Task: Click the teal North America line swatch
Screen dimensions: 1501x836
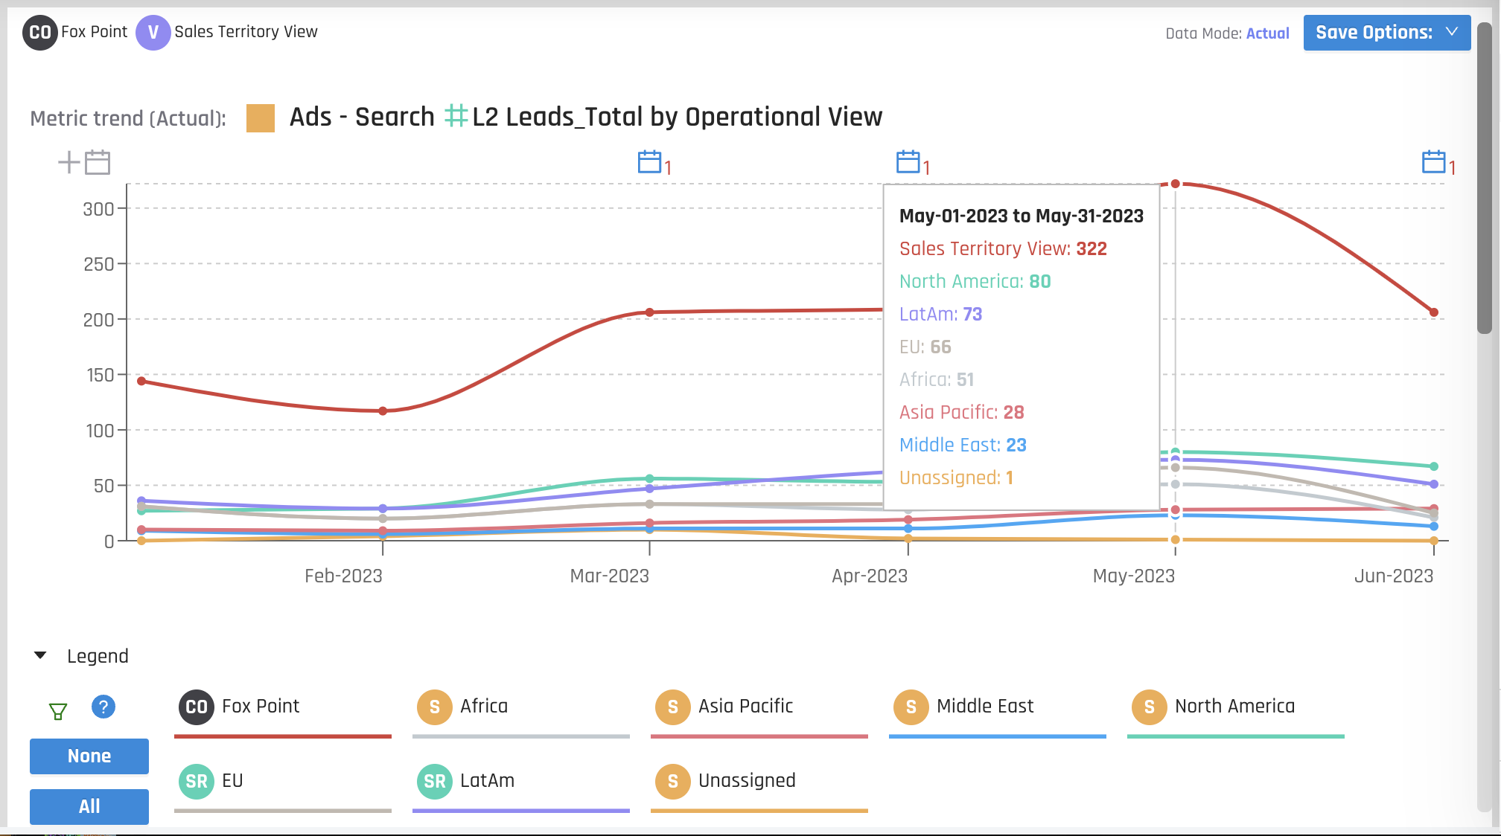Action: coord(1236,736)
